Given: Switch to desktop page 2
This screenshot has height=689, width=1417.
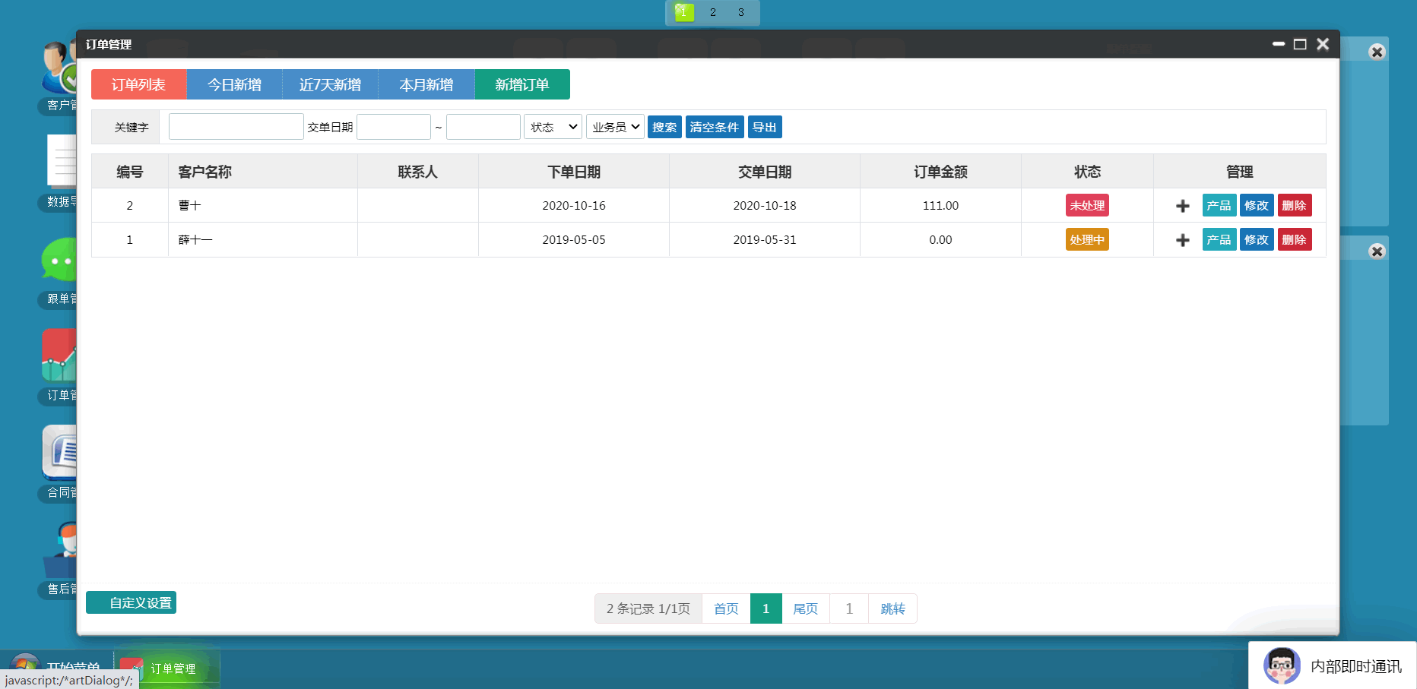Looking at the screenshot, I should [712, 12].
